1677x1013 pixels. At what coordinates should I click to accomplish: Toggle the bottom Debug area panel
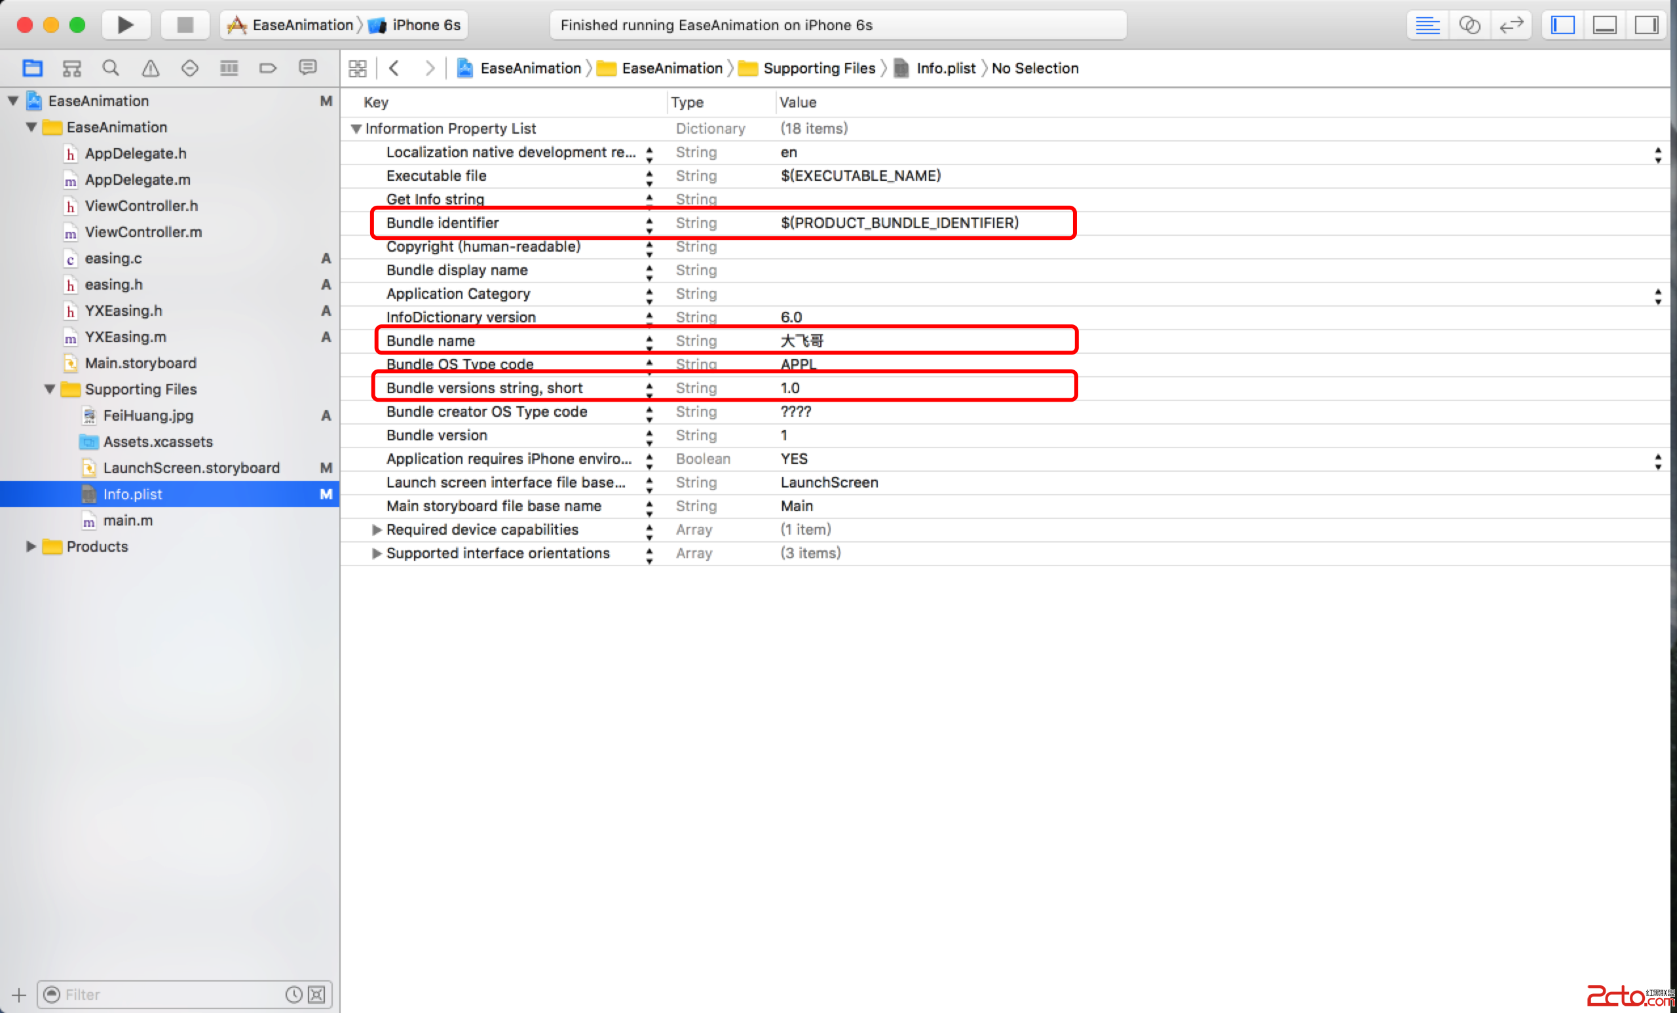tap(1604, 25)
